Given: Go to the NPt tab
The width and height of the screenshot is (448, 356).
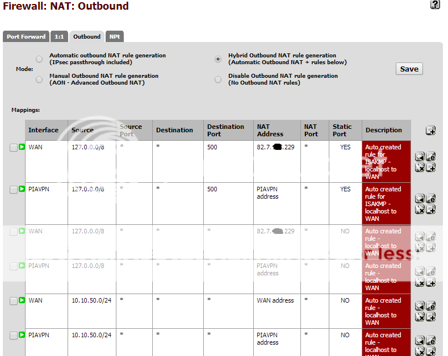Looking at the screenshot, I should tap(114, 37).
